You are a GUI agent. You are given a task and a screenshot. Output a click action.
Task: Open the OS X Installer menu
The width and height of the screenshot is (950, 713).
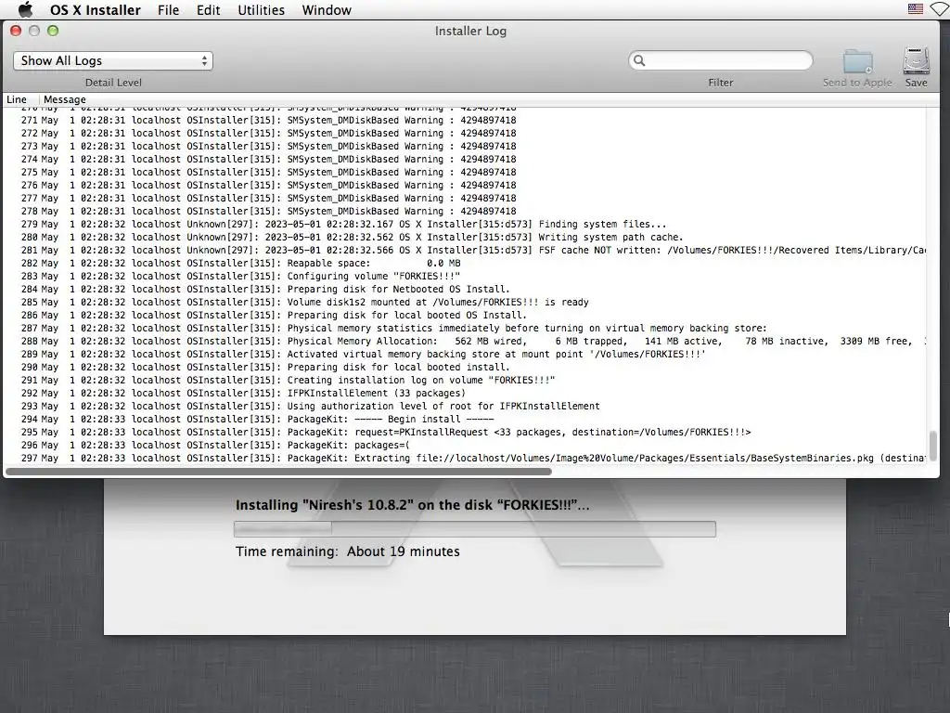[x=96, y=10]
